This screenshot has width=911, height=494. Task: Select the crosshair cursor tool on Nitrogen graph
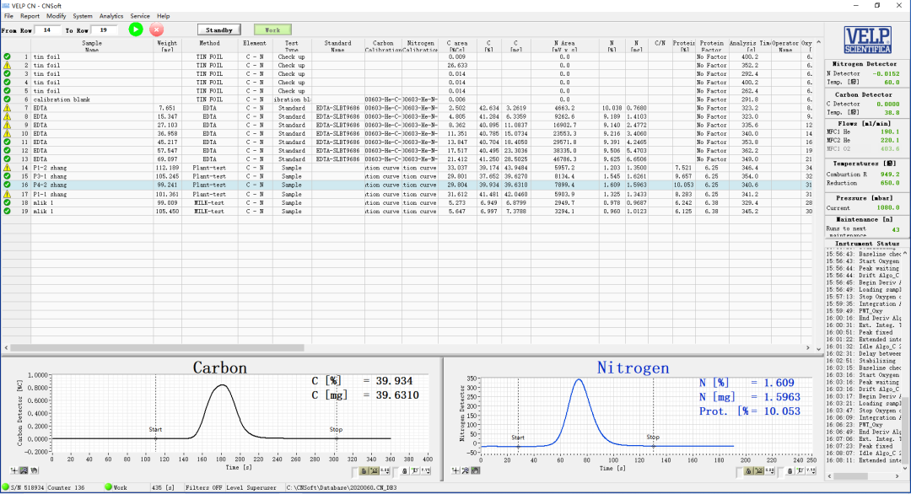pyautogui.click(x=456, y=470)
